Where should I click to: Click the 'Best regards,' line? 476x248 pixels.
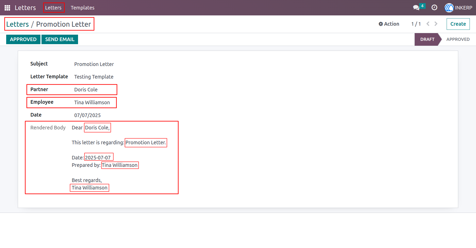click(x=87, y=180)
